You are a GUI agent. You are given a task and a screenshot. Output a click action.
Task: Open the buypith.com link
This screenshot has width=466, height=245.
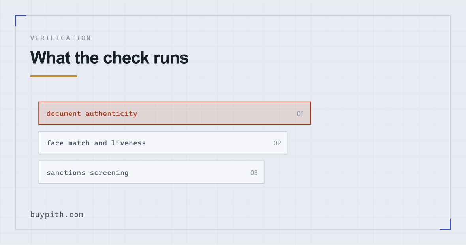coord(57,215)
